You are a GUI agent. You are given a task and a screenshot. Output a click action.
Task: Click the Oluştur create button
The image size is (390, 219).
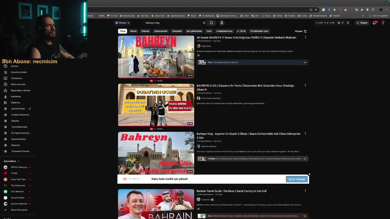(x=362, y=23)
